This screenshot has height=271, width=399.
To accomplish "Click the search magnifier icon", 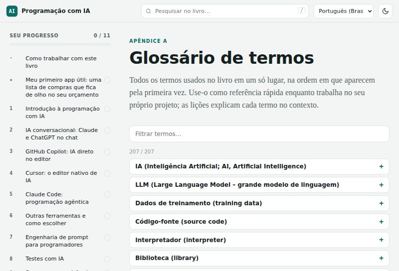I will pyautogui.click(x=148, y=11).
